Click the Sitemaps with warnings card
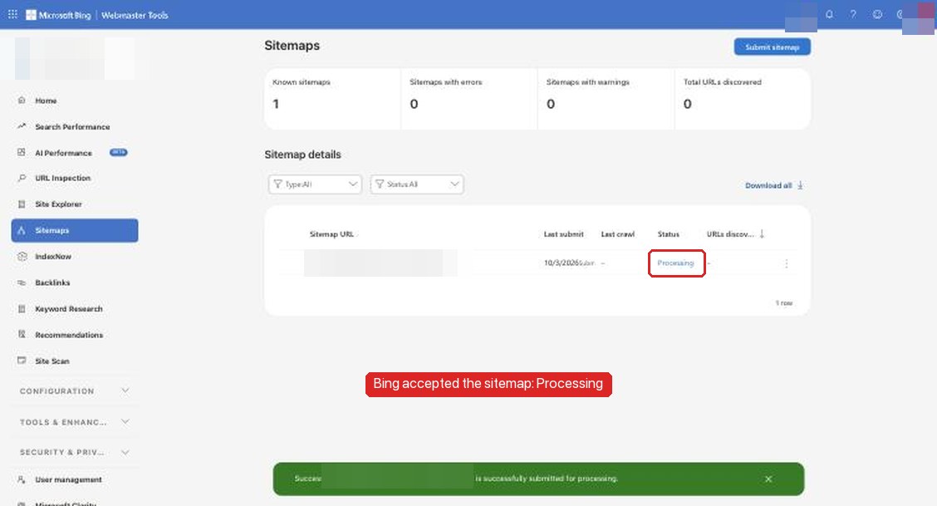 click(x=606, y=99)
